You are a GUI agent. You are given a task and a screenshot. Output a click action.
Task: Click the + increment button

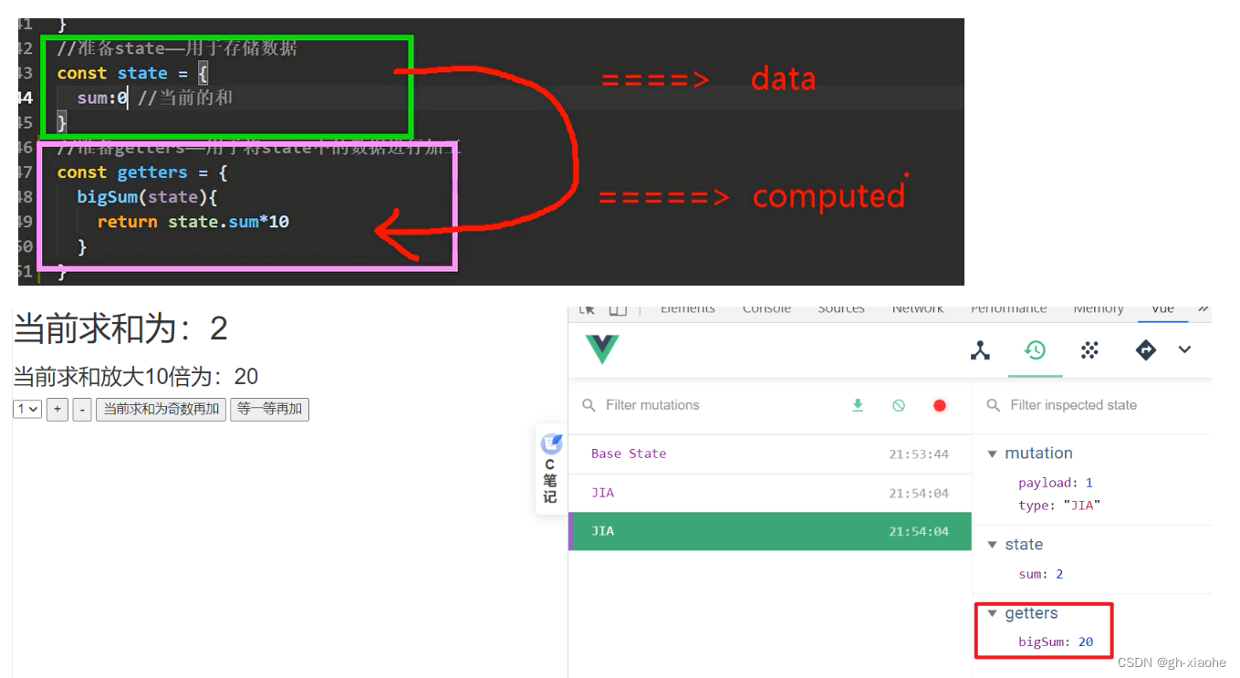point(57,410)
